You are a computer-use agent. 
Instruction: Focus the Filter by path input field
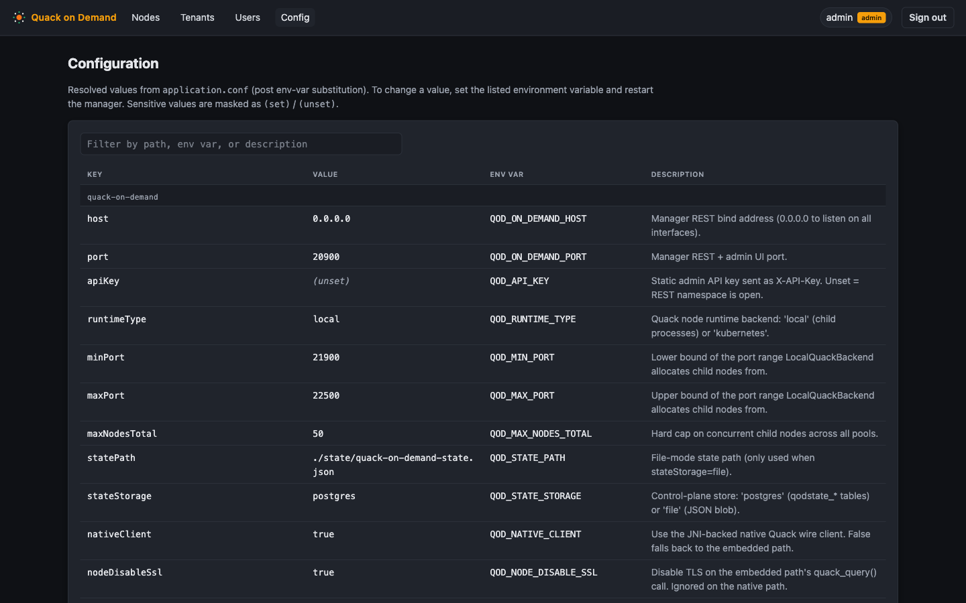[241, 144]
